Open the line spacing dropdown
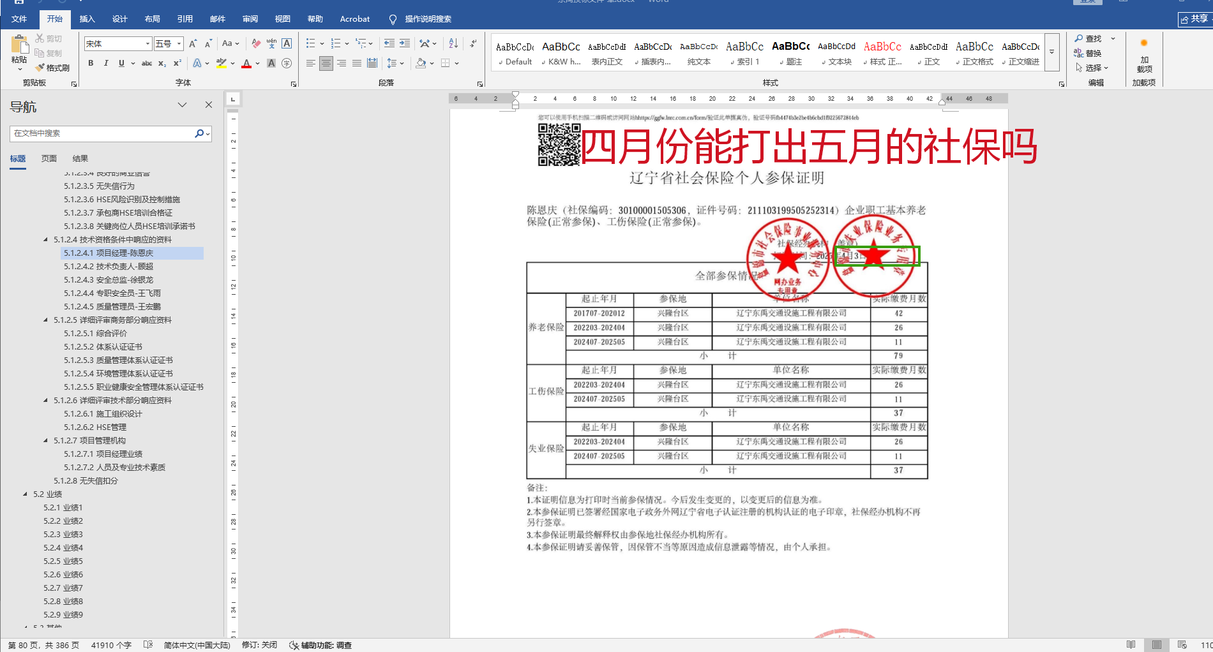The height and width of the screenshot is (652, 1213). click(x=395, y=63)
